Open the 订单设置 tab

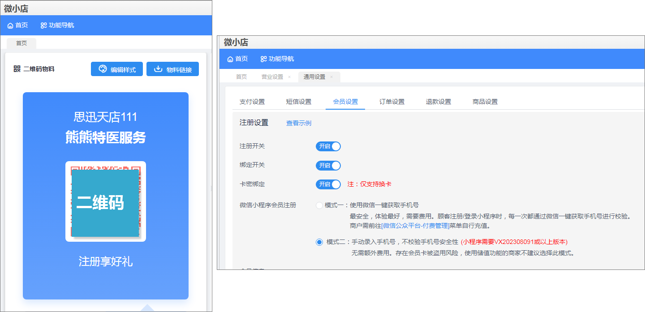click(x=392, y=102)
